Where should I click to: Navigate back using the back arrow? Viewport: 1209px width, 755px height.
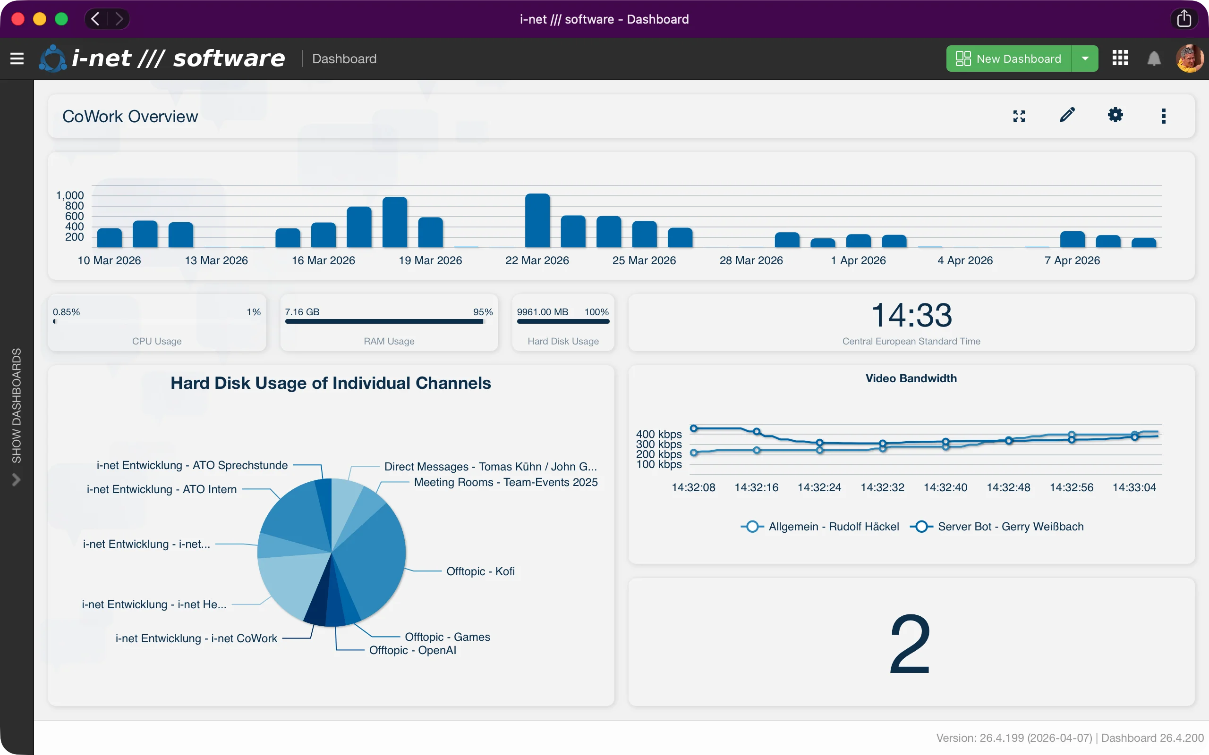95,19
